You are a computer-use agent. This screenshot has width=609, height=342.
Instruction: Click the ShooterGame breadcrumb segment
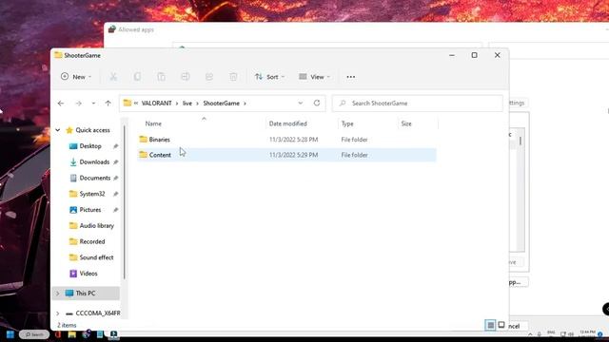pyautogui.click(x=222, y=104)
